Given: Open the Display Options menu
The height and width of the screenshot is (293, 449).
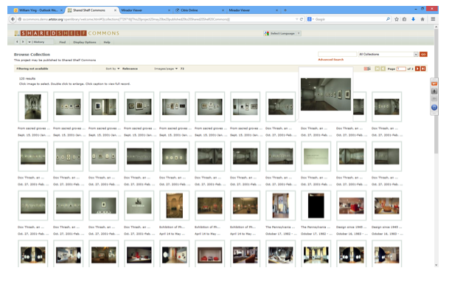Looking at the screenshot, I should point(85,42).
